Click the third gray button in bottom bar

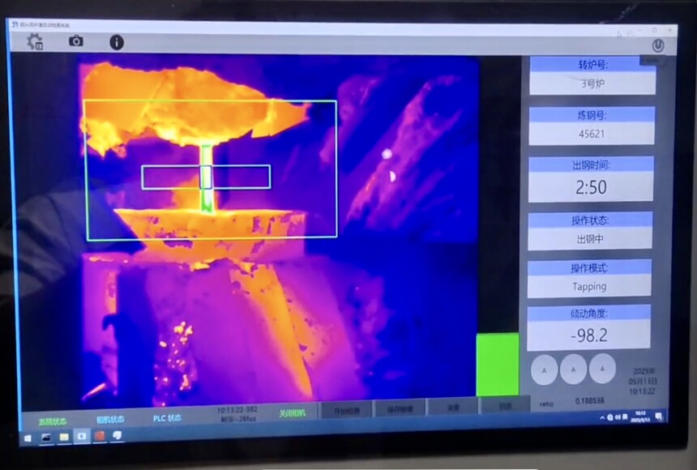click(453, 407)
